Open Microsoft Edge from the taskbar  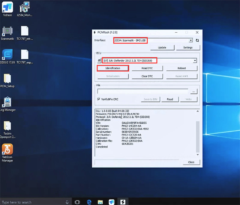pyautogui.click(x=89, y=202)
